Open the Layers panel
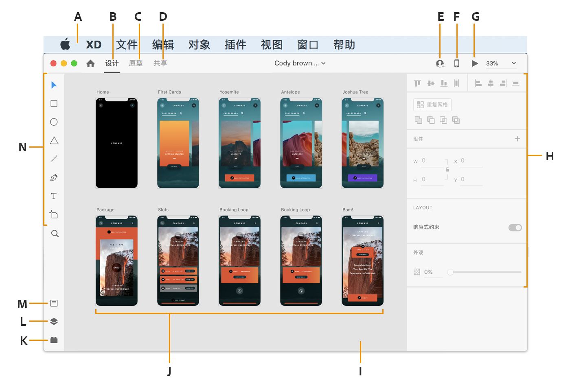This screenshot has height=388, width=570. tap(54, 321)
